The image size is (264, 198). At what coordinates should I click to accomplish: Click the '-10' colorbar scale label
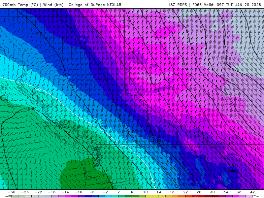click(x=79, y=192)
